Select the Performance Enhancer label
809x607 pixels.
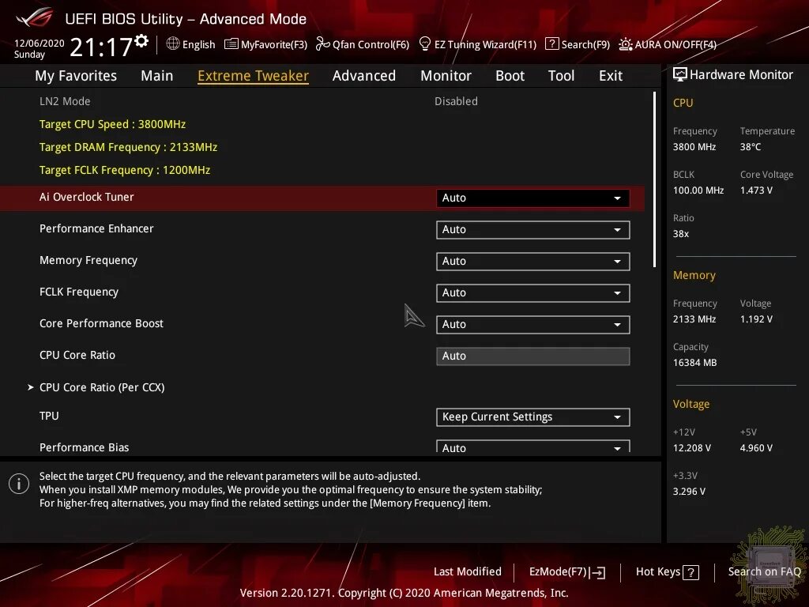[96, 228]
